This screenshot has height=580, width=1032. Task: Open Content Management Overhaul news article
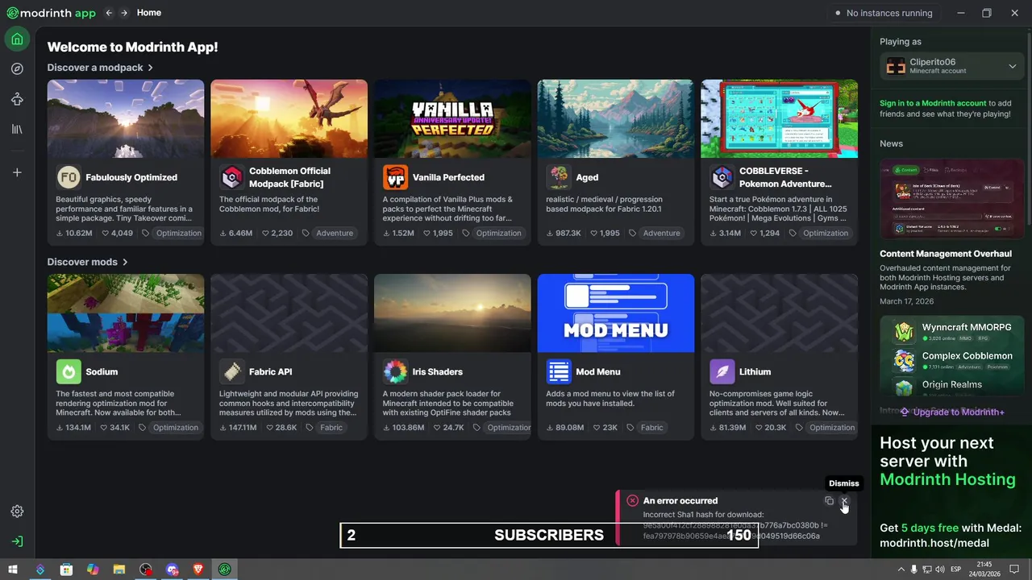[x=946, y=254]
